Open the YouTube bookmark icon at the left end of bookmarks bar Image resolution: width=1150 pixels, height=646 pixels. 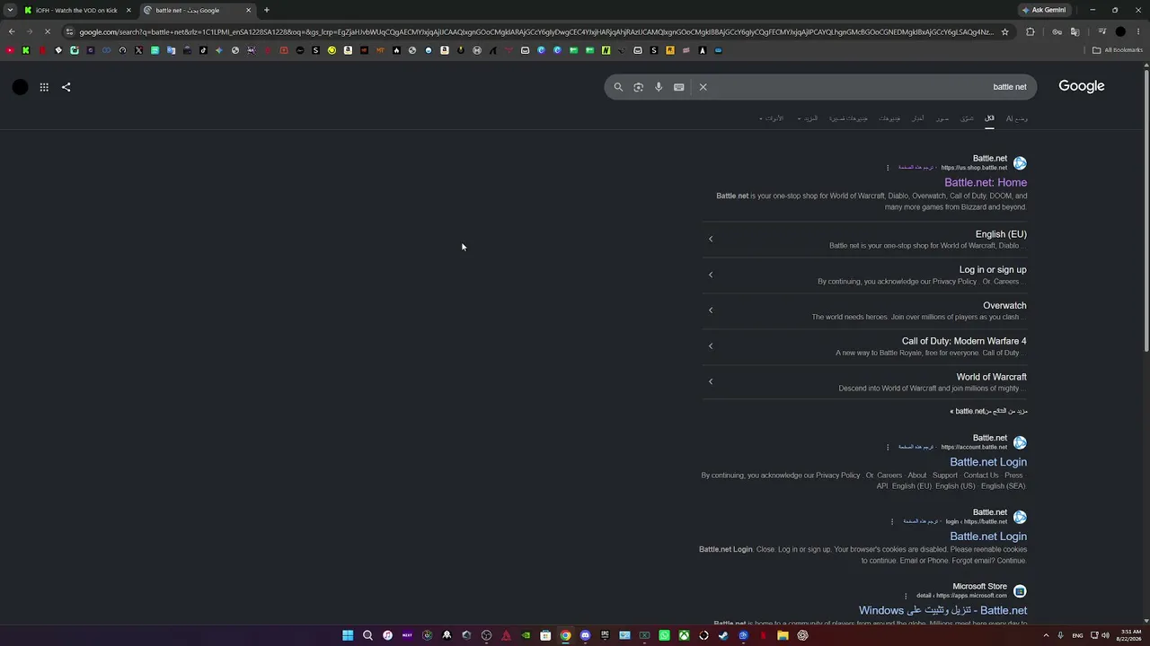10,50
